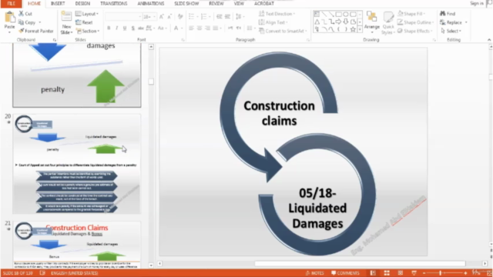
Task: Select the rectangle shape in the shapes gallery
Action: [339, 14]
